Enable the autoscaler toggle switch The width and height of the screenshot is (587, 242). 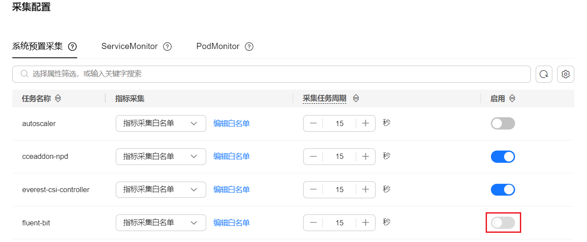(x=503, y=123)
